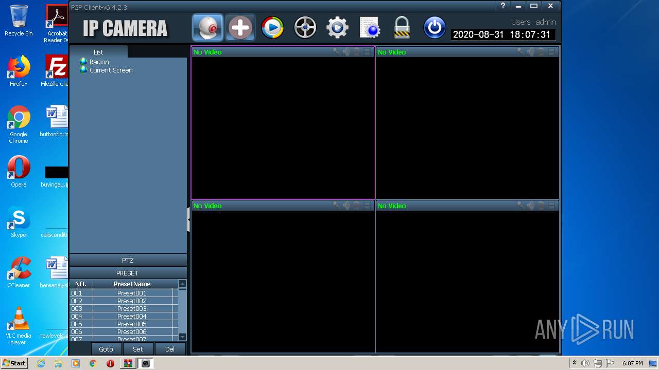659x370 pixels.
Task: Toggle record icon in bottom-left video pane
Action: click(356, 206)
